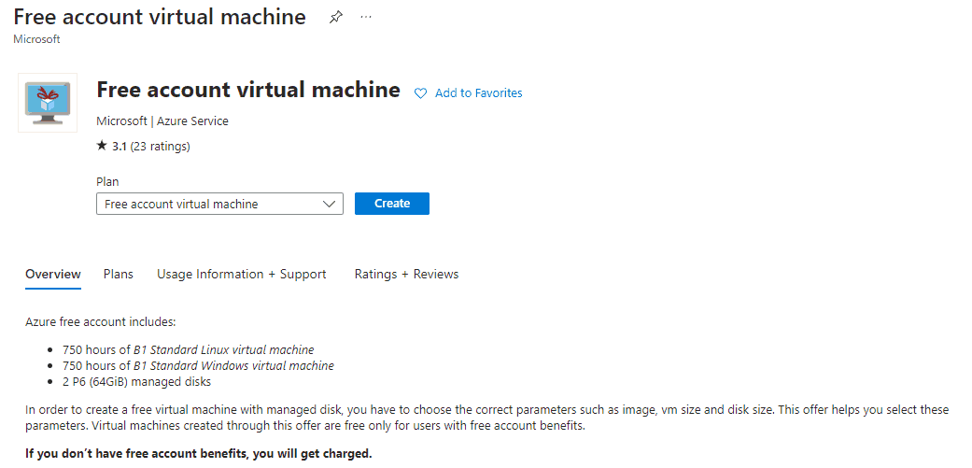
Task: Open the Ratings + Reviews tab
Action: point(407,274)
